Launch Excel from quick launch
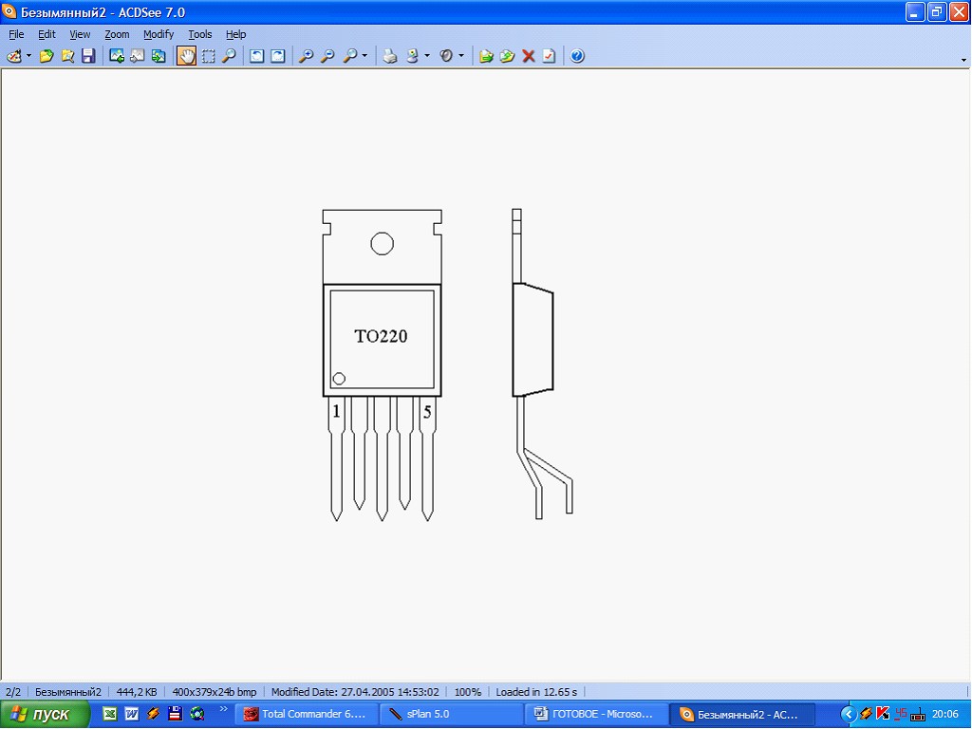This screenshot has width=972, height=729. (x=110, y=714)
